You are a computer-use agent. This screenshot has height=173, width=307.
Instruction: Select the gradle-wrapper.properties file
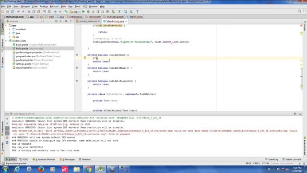click(36, 52)
